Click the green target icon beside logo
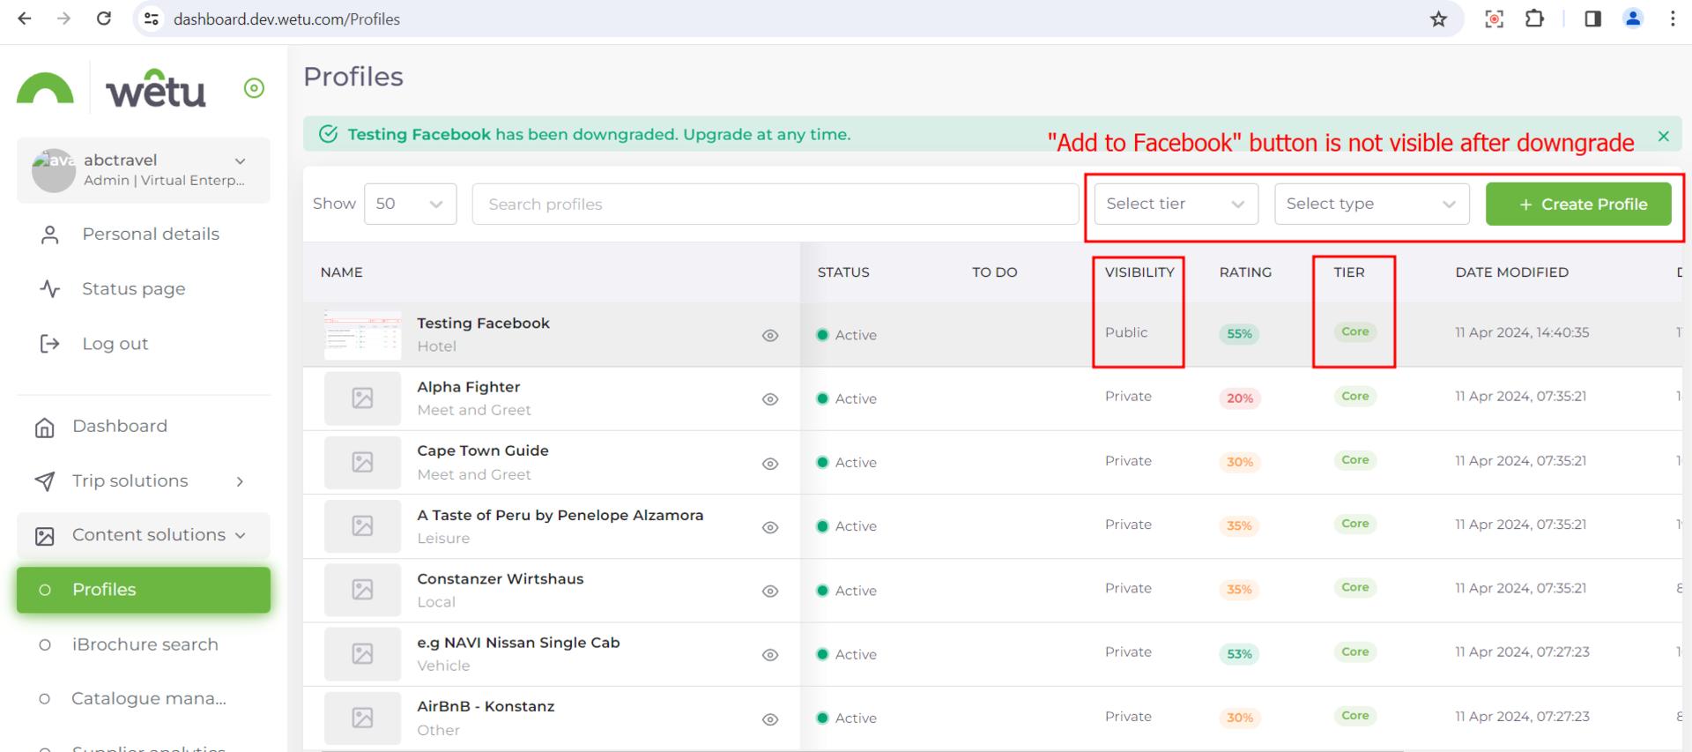 click(x=254, y=88)
